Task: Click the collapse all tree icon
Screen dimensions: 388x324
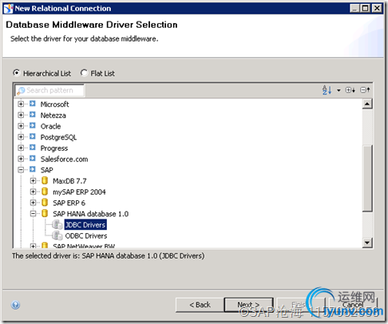Action: point(365,90)
